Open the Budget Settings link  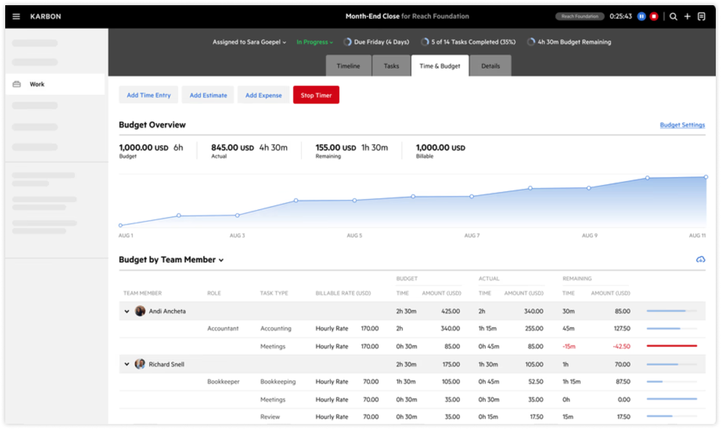682,125
